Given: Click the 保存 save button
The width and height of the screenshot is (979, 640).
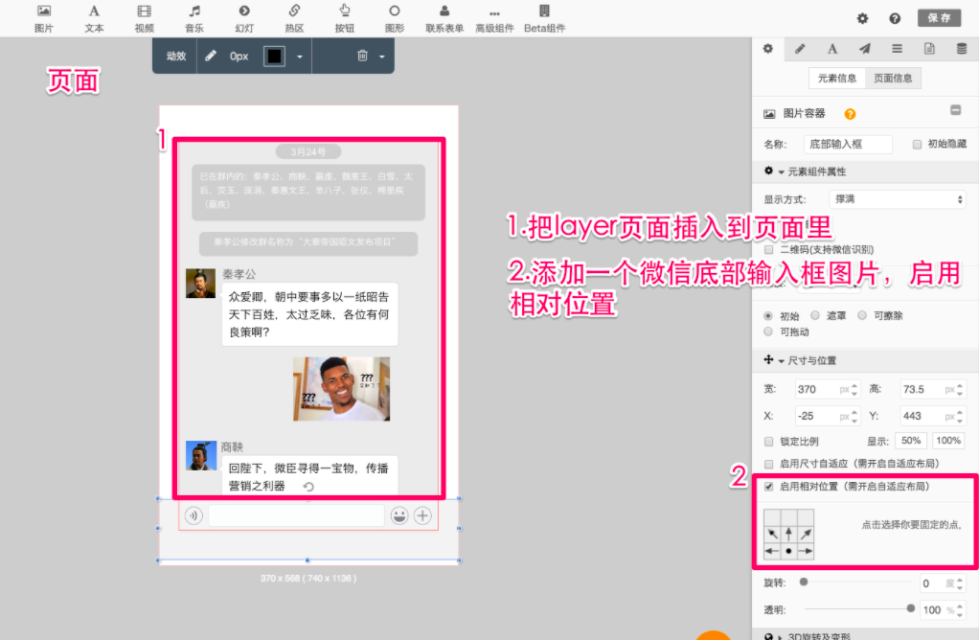Looking at the screenshot, I should click(x=939, y=18).
